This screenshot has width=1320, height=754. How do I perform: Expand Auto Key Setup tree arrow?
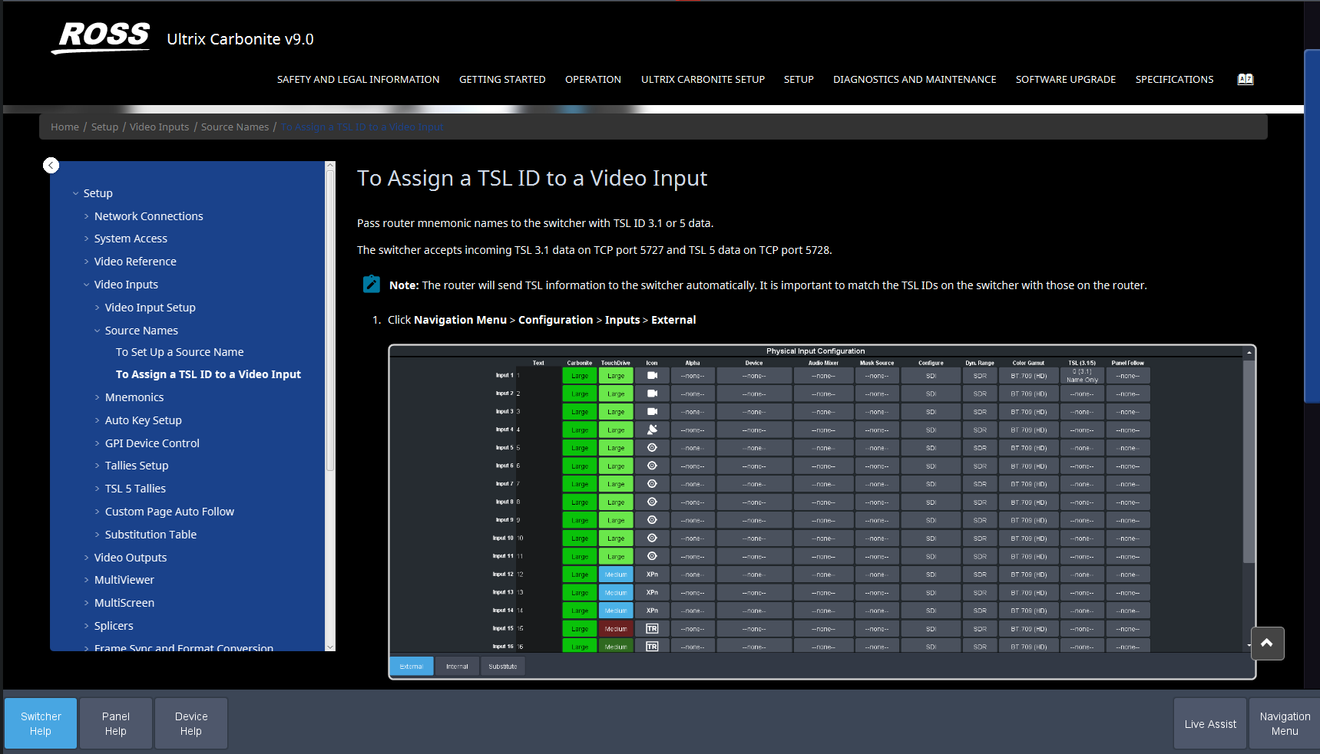tap(97, 420)
